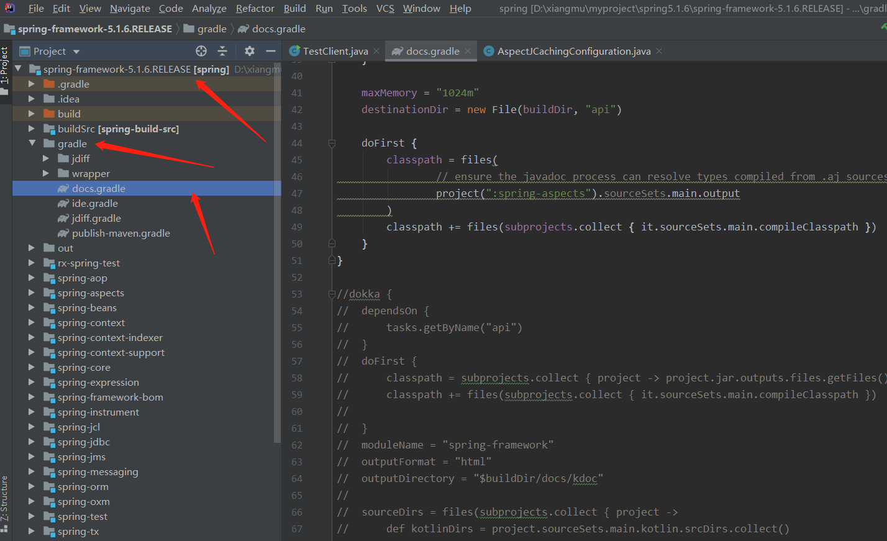887x541 pixels.
Task: Click the collapse all icon in Project panel
Action: (222, 51)
